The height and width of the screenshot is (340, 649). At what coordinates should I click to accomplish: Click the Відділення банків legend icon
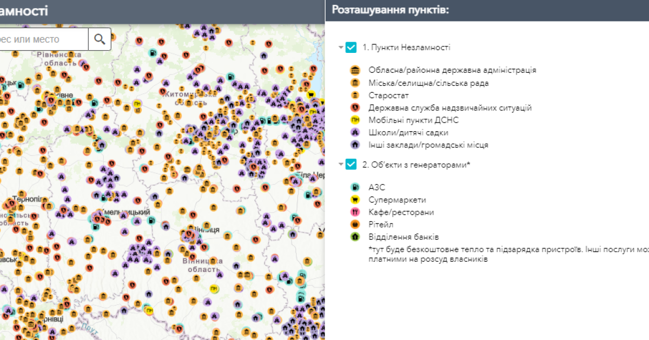coord(355,236)
